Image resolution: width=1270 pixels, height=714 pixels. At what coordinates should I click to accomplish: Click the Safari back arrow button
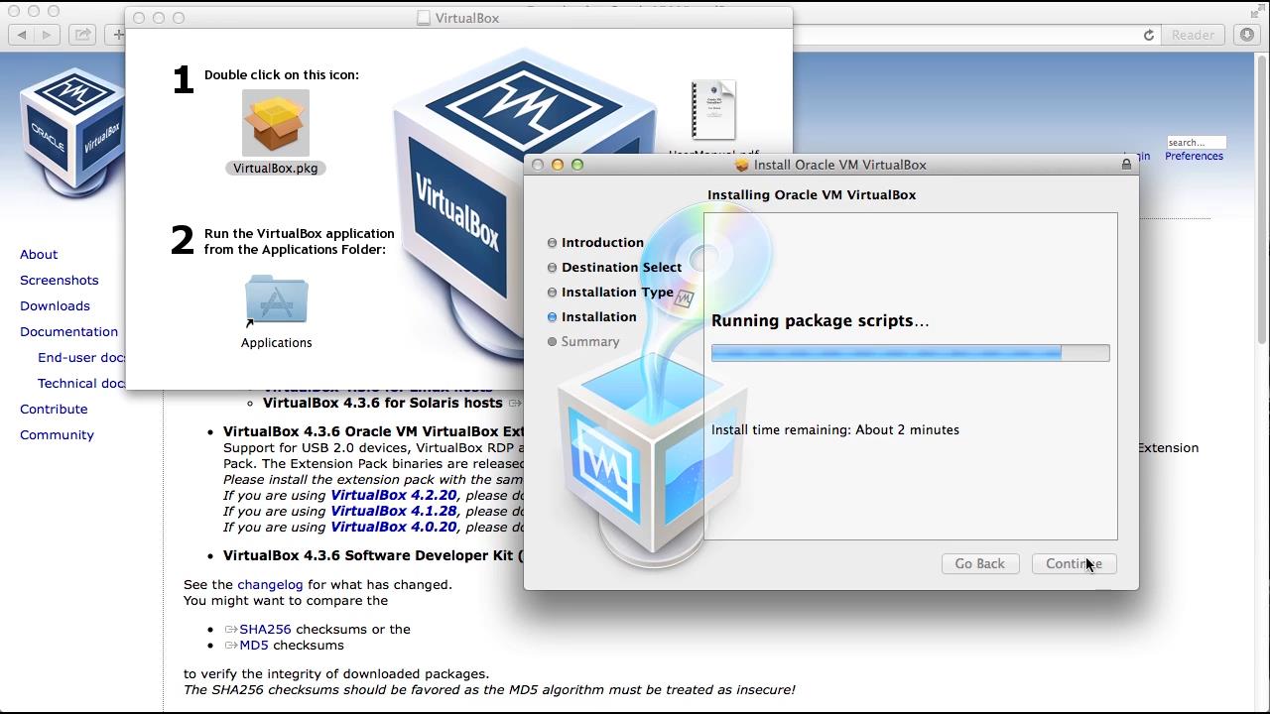22,35
